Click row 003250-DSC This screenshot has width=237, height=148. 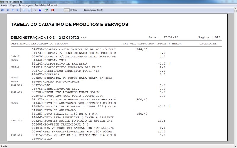click(41, 85)
